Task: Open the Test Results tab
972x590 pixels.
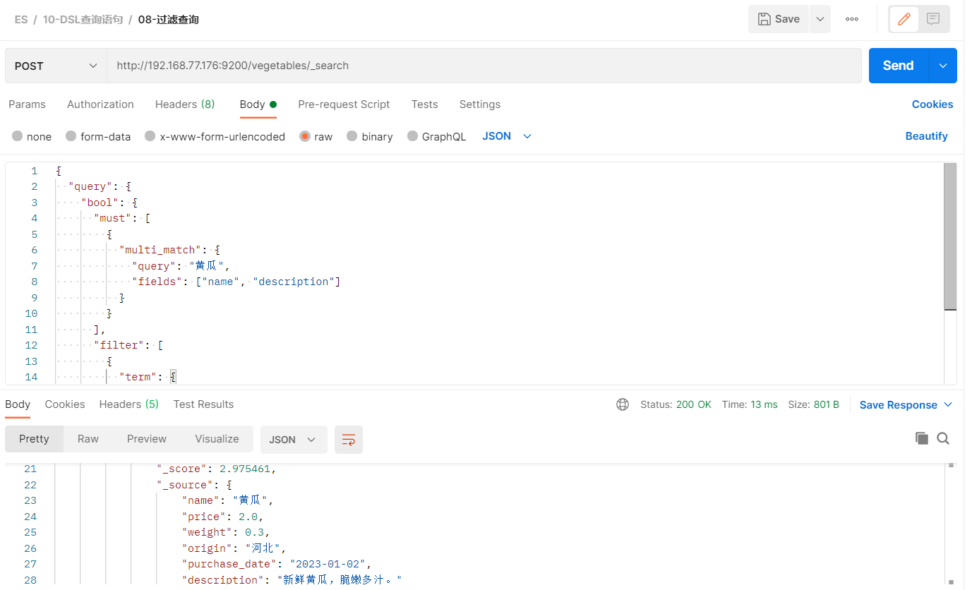Action: tap(203, 404)
